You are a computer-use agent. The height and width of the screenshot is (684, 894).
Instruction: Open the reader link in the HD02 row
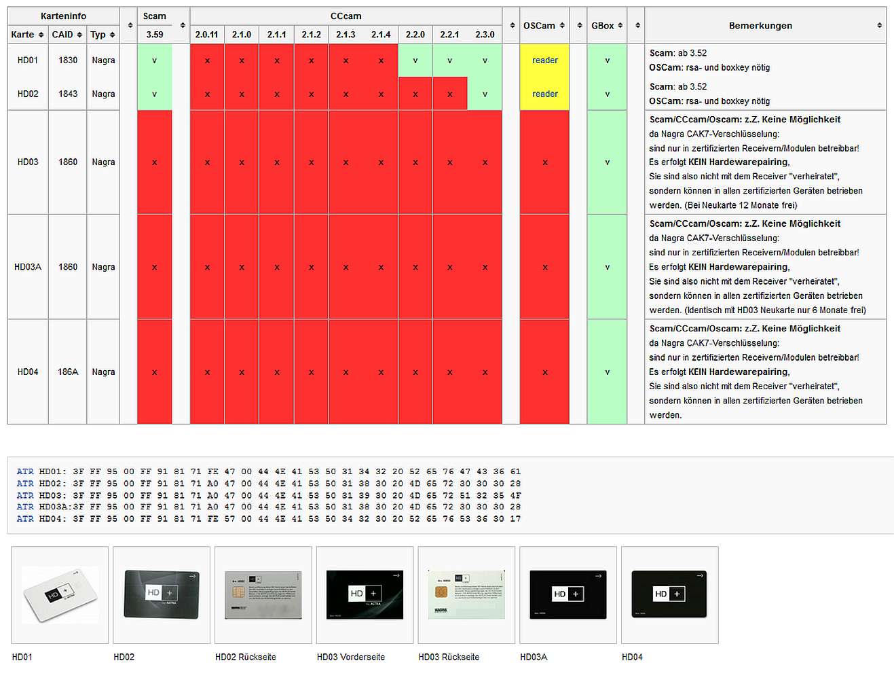pyautogui.click(x=544, y=94)
